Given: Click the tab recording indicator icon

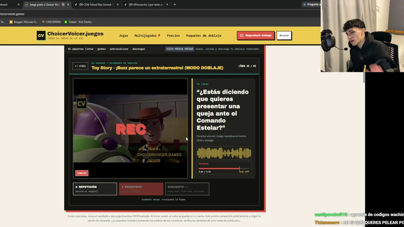Looking at the screenshot, I should [x=63, y=4].
